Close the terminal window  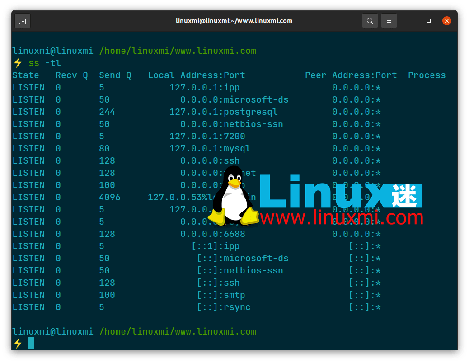pyautogui.click(x=446, y=21)
